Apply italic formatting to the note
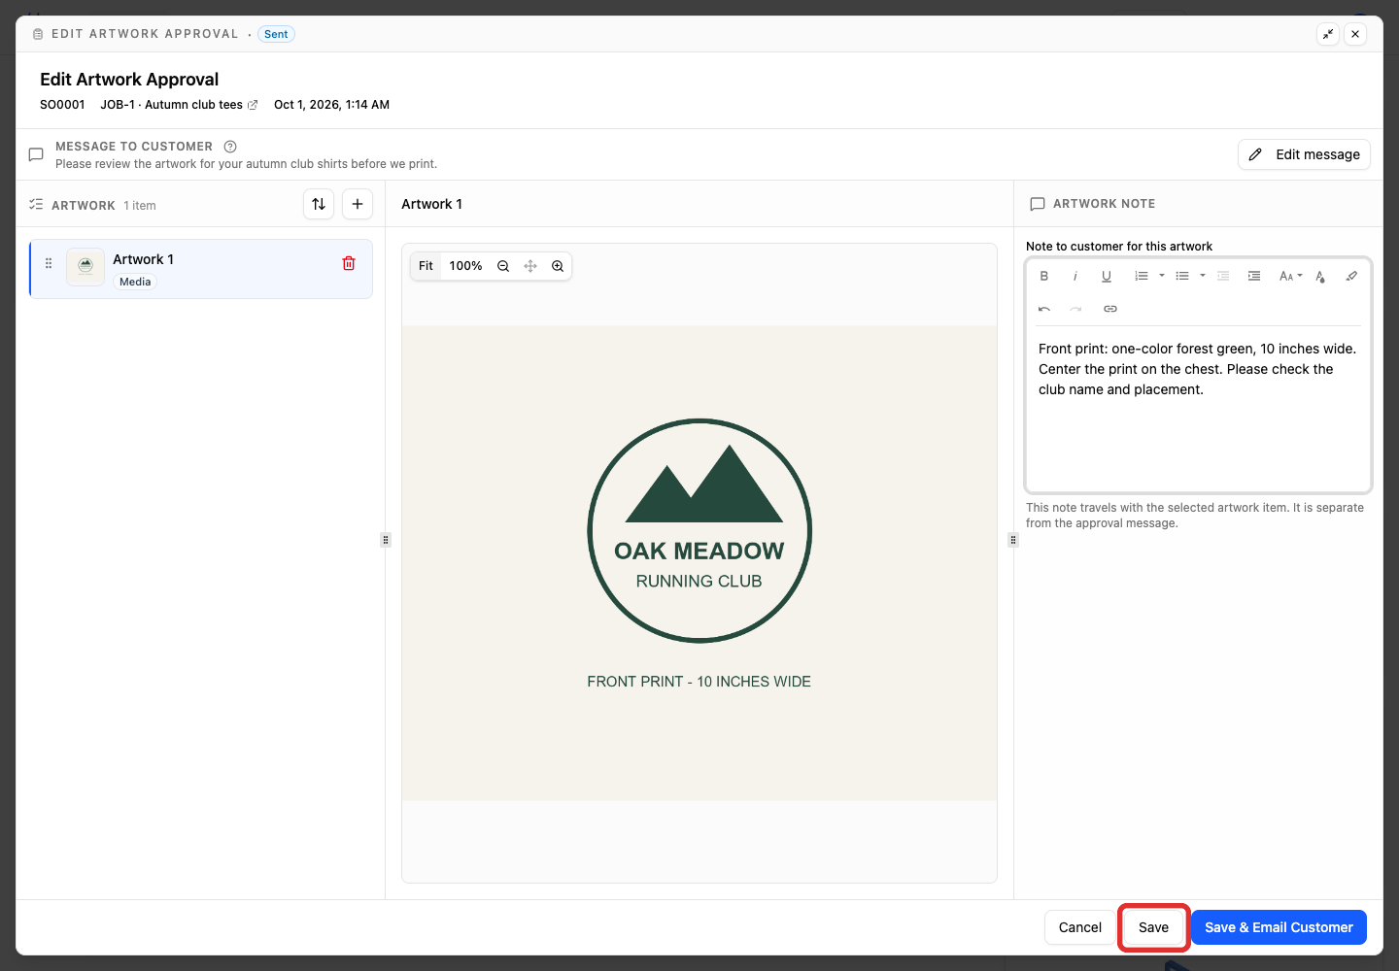This screenshot has height=971, width=1399. [x=1075, y=276]
